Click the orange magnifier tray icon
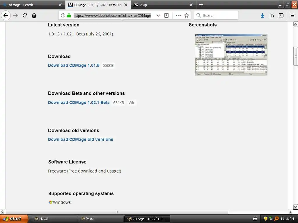The height and width of the screenshot is (223, 298). click(276, 219)
